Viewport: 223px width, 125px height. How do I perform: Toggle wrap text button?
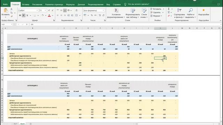pyautogui.click(x=77, y=10)
